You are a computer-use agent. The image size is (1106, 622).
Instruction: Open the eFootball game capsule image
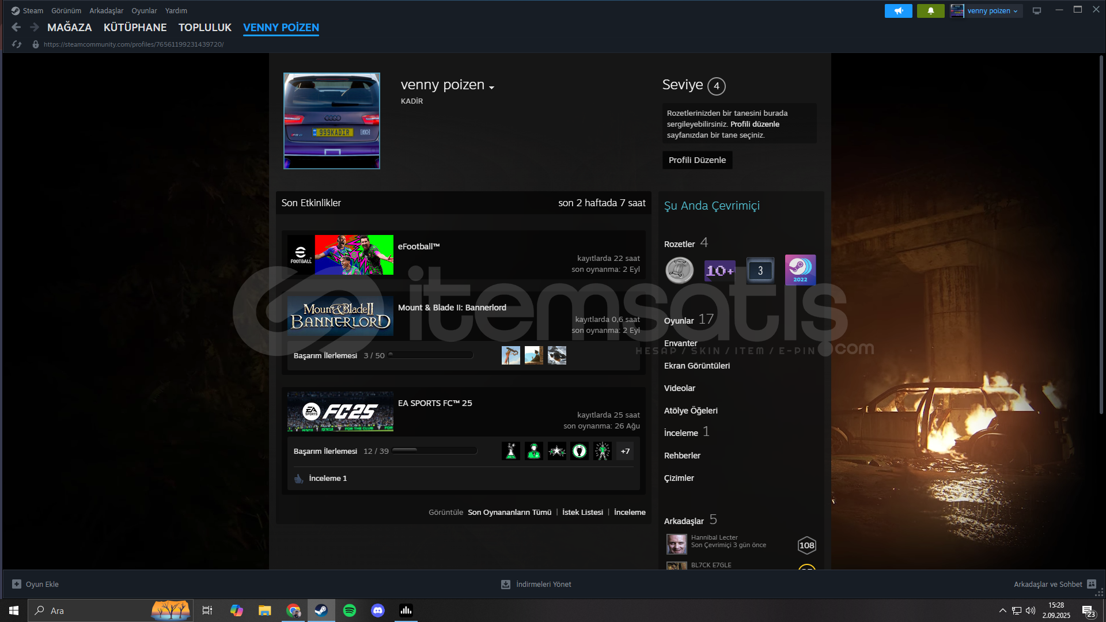click(x=340, y=255)
